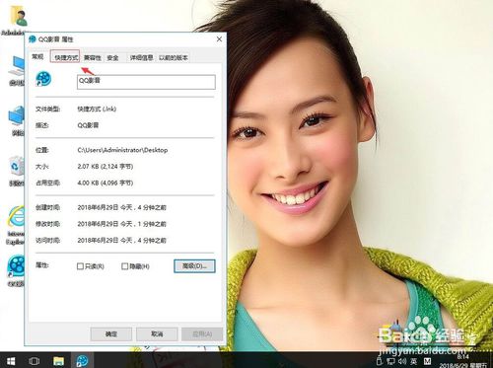Screen dimensions: 493x368
Task: Open the volume control in system tray
Action: click(402, 361)
